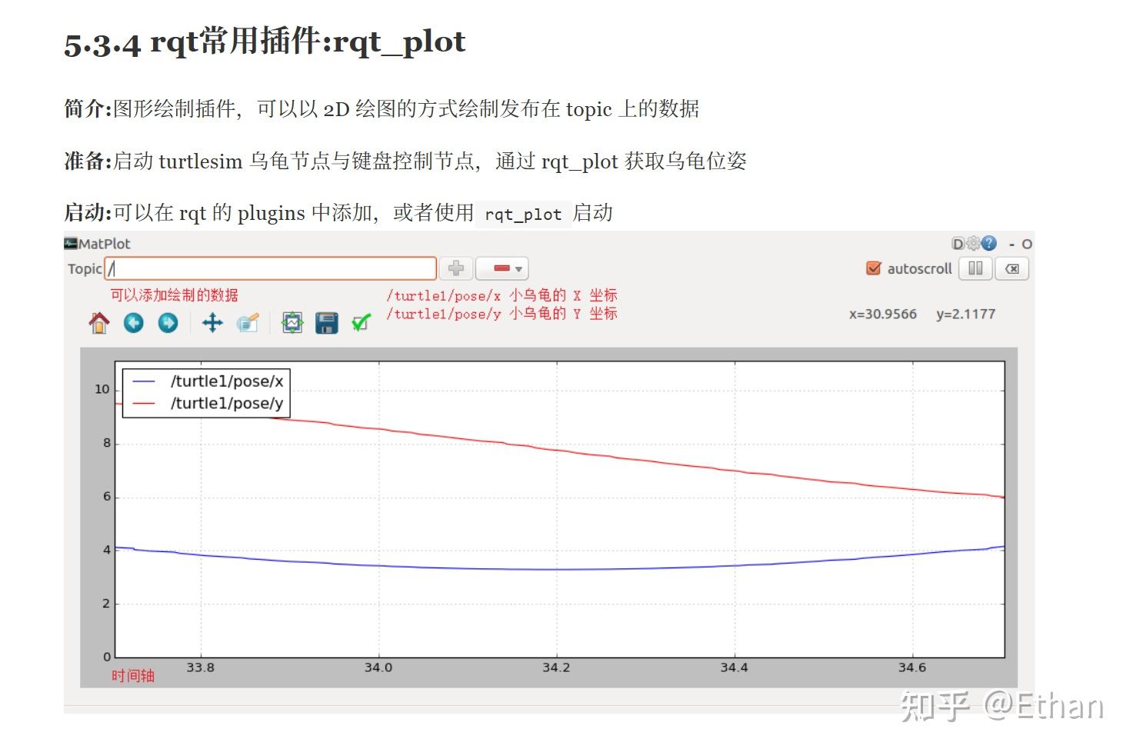The width and height of the screenshot is (1133, 752).
Task: Open MatPlot plugin settings gear icon
Action: pos(974,244)
